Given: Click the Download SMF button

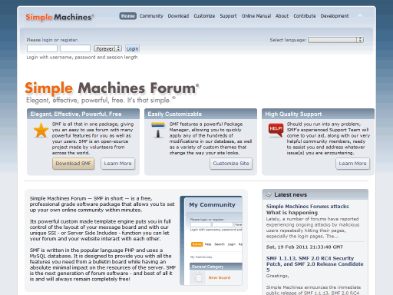Looking at the screenshot, I should coord(74,164).
